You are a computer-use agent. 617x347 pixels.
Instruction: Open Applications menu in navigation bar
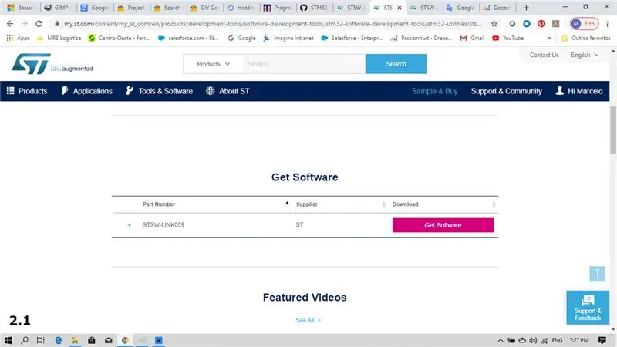(86, 91)
